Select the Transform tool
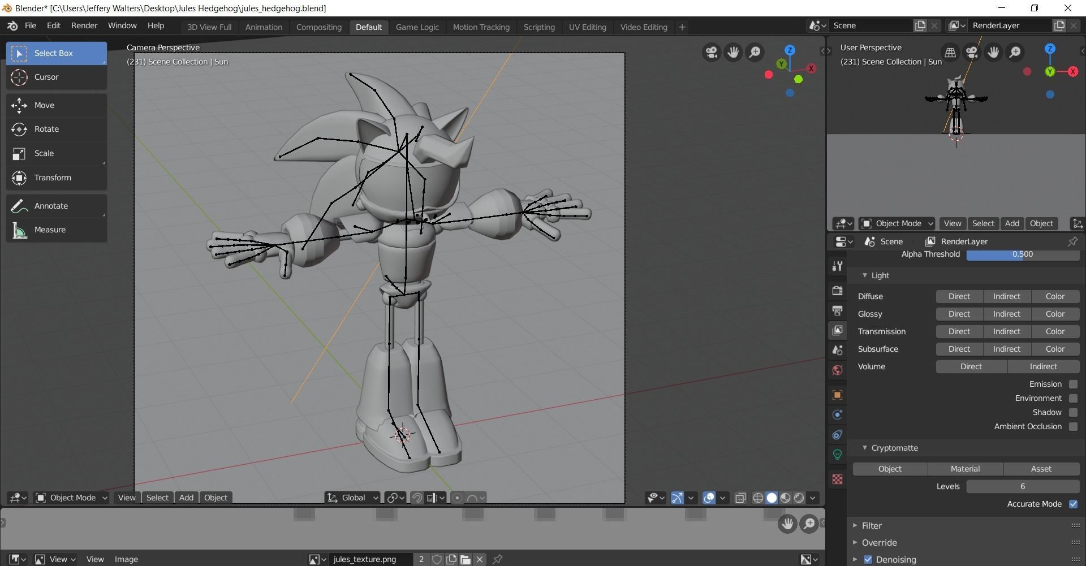The width and height of the screenshot is (1086, 566). coord(57,178)
